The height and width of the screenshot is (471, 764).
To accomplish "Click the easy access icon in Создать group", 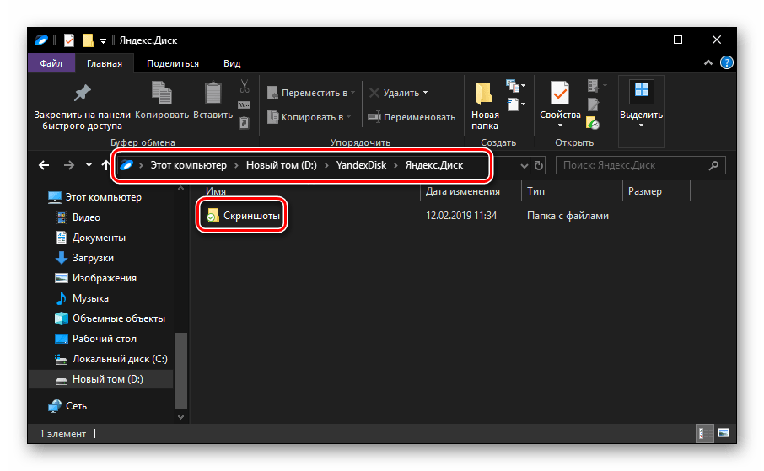I will [x=515, y=104].
